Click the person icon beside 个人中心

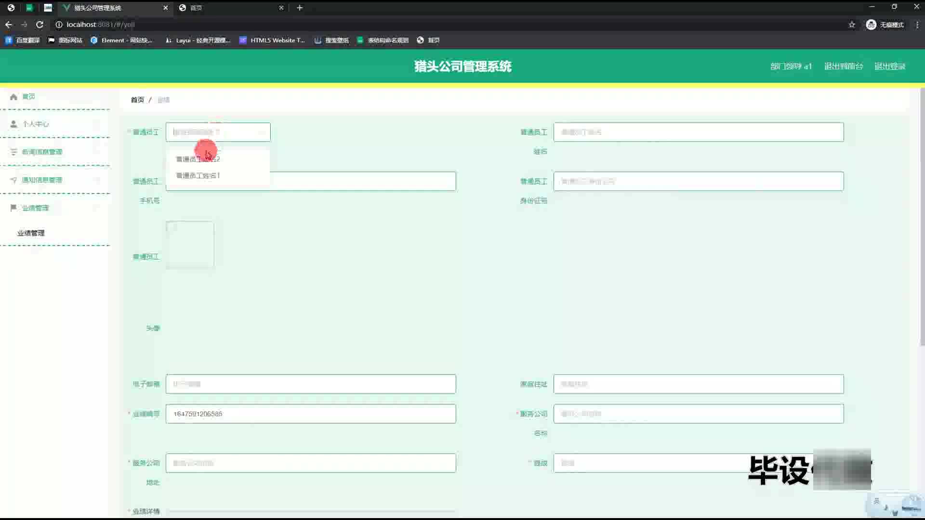tap(13, 124)
